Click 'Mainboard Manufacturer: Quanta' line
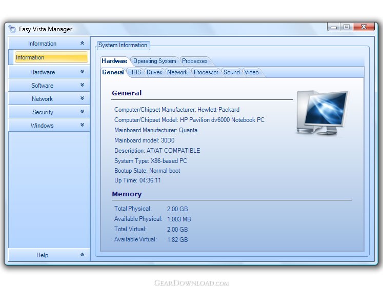 click(156, 130)
